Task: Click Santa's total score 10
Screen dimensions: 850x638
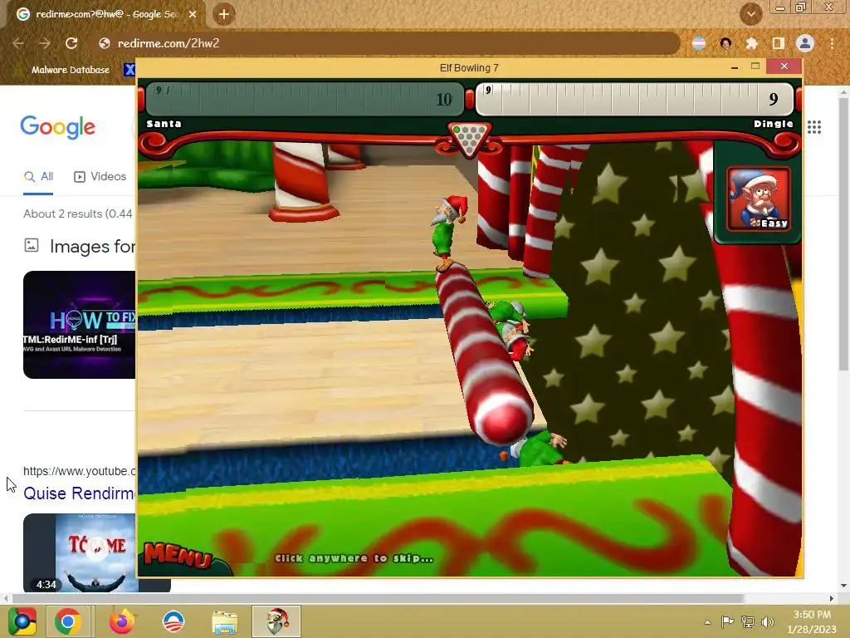Action: point(444,100)
